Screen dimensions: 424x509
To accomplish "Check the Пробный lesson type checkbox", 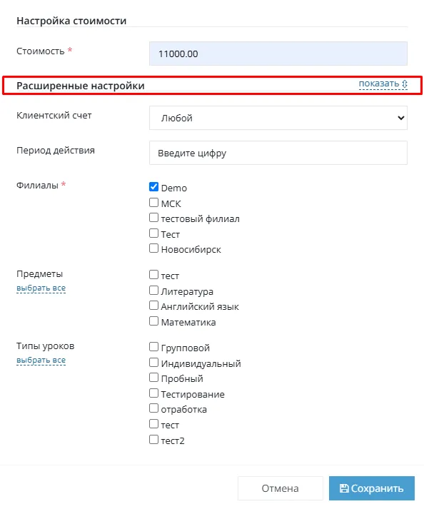I will 154,378.
